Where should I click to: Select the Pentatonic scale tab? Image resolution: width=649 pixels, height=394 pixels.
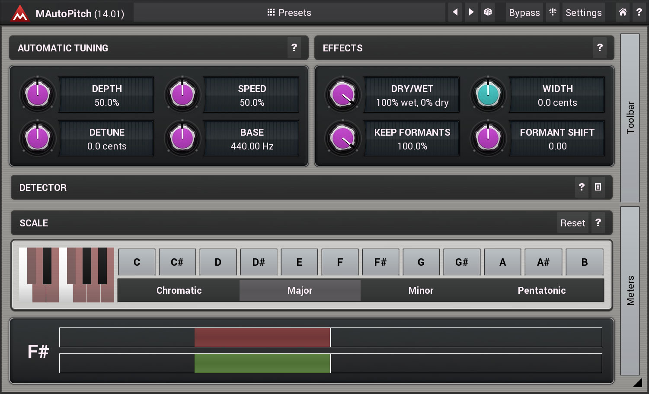[542, 290]
